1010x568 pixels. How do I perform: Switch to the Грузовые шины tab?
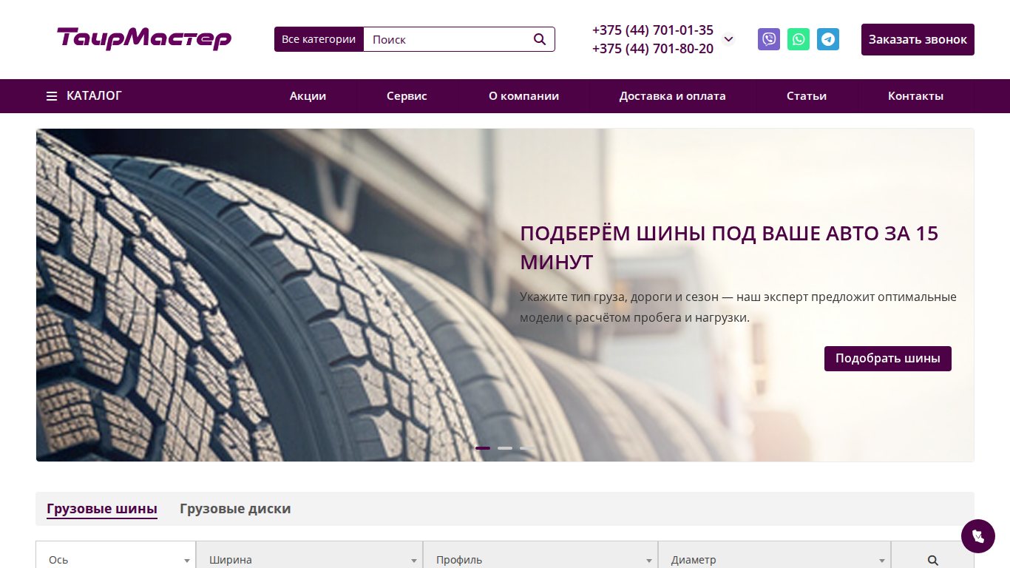point(102,509)
